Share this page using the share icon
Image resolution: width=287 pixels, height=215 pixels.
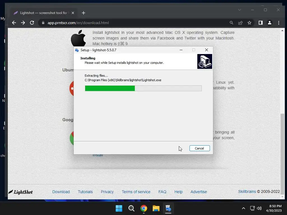[x=240, y=23]
